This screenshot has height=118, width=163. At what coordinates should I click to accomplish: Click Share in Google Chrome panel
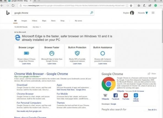152,74
